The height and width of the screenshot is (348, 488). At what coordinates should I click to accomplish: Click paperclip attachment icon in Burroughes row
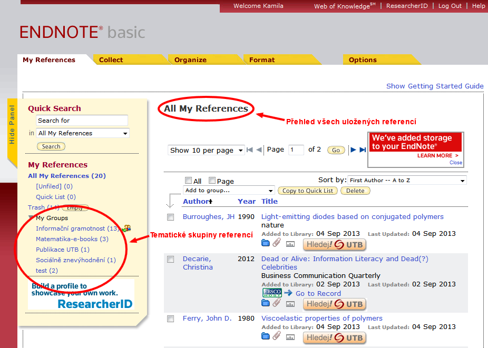coord(277,243)
